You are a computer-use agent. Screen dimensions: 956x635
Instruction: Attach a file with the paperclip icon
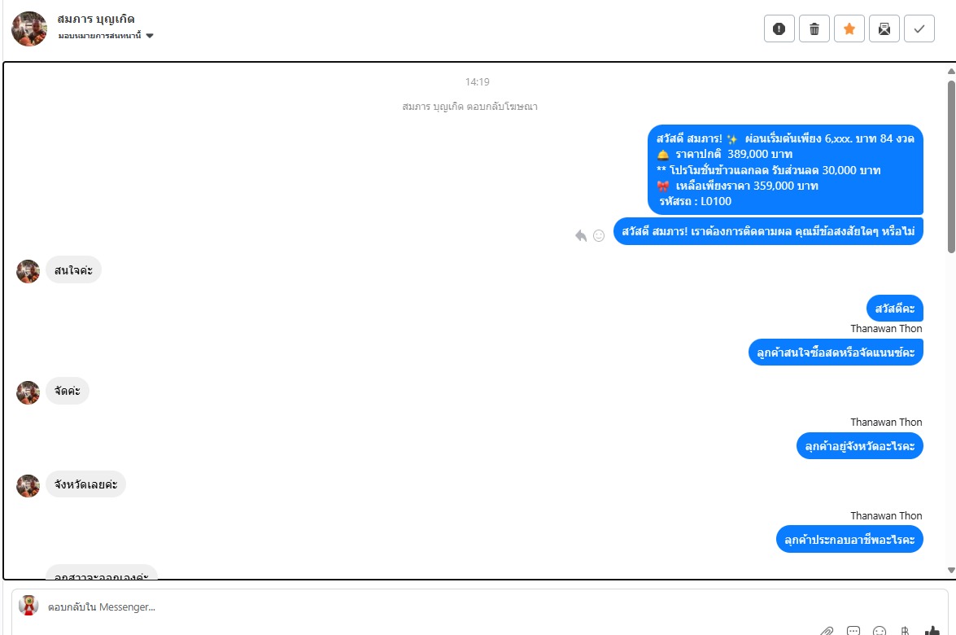point(827,631)
